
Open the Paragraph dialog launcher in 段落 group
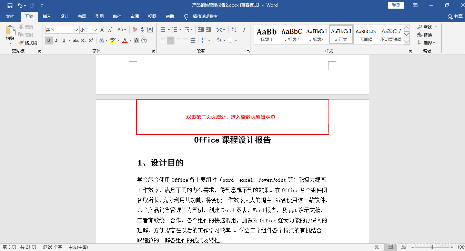point(248,51)
